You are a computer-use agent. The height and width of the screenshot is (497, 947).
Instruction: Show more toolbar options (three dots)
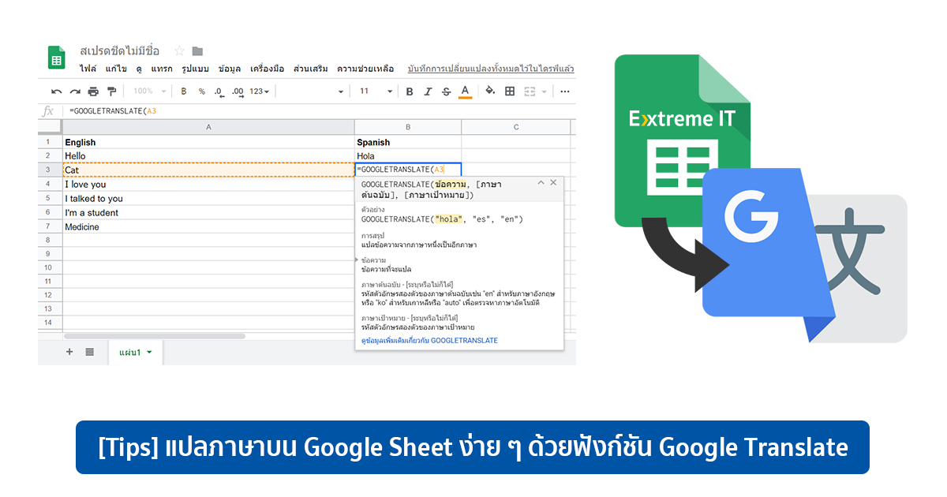tap(565, 92)
